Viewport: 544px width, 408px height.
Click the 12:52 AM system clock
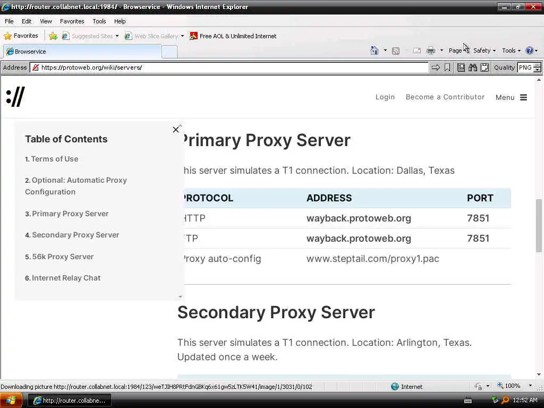pos(525,401)
